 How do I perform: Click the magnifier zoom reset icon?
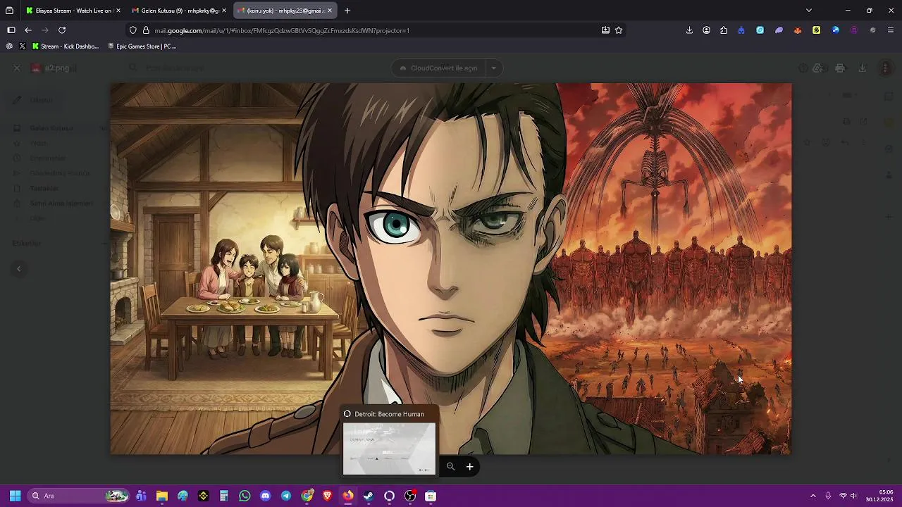(x=451, y=466)
